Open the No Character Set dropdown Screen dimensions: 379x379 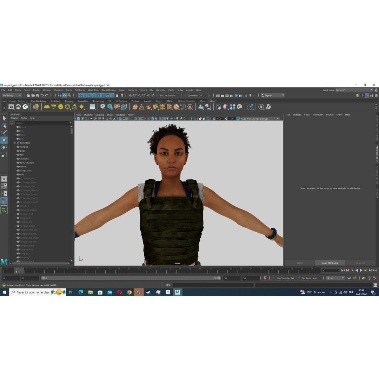coord(285,278)
